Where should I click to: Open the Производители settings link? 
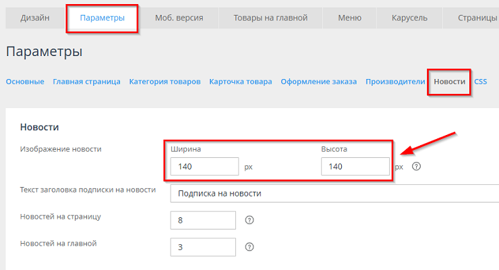tap(395, 82)
